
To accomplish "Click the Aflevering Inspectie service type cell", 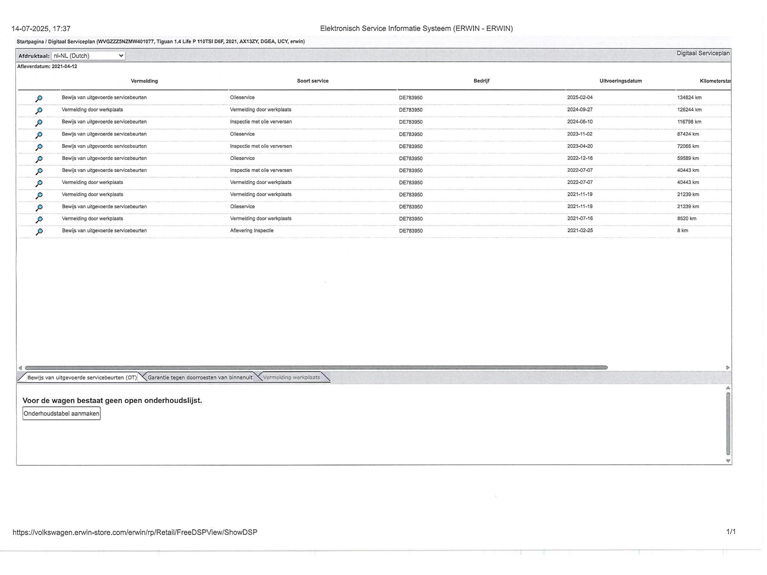I will [x=252, y=230].
